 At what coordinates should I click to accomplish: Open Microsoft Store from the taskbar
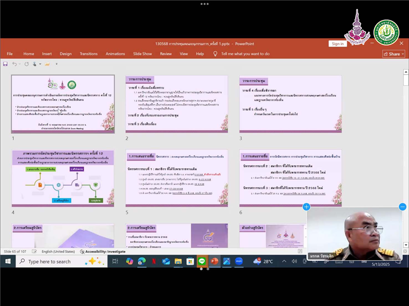pyautogui.click(x=190, y=261)
